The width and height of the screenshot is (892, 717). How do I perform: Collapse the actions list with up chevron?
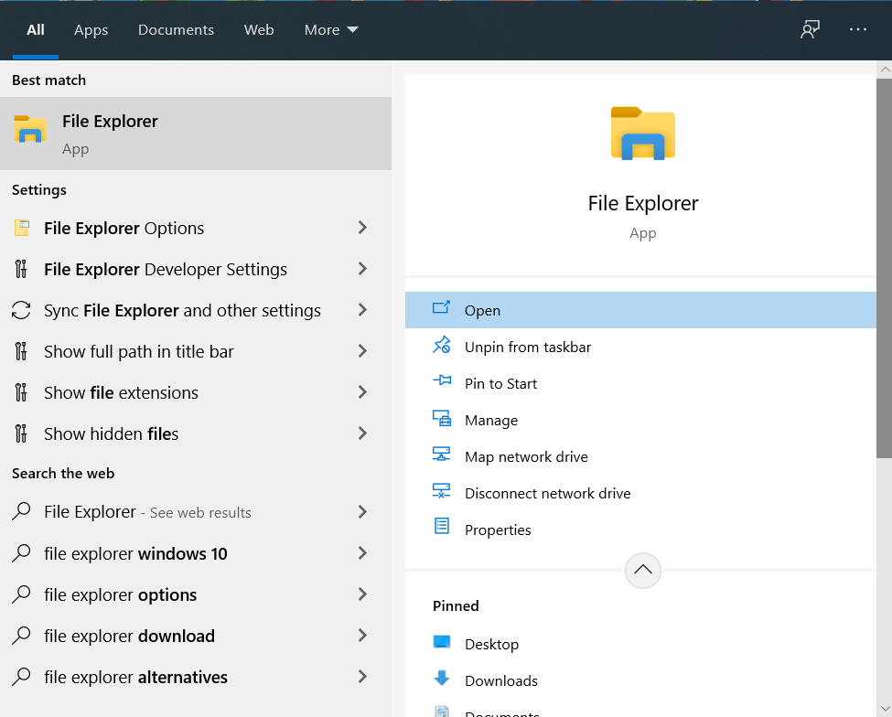coord(642,571)
